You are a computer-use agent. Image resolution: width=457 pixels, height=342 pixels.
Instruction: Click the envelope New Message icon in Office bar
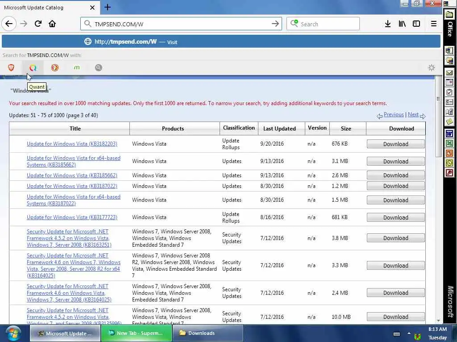[x=449, y=73]
